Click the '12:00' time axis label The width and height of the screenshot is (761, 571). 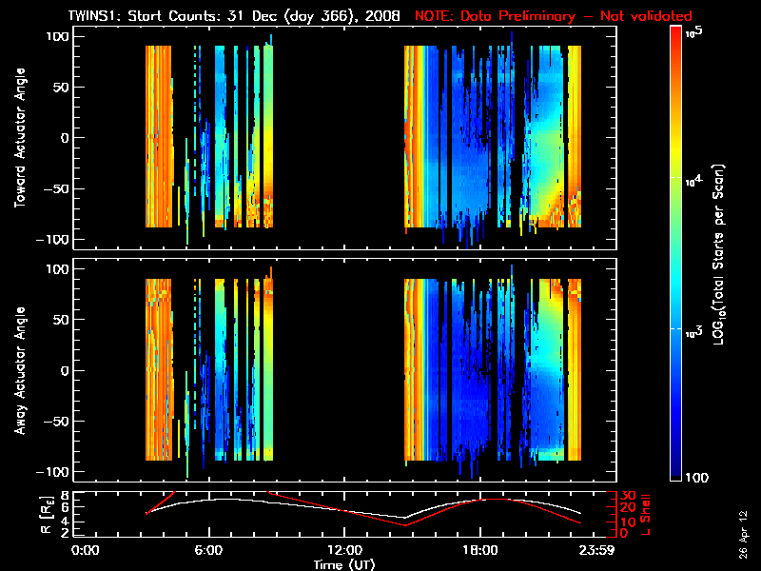point(344,550)
